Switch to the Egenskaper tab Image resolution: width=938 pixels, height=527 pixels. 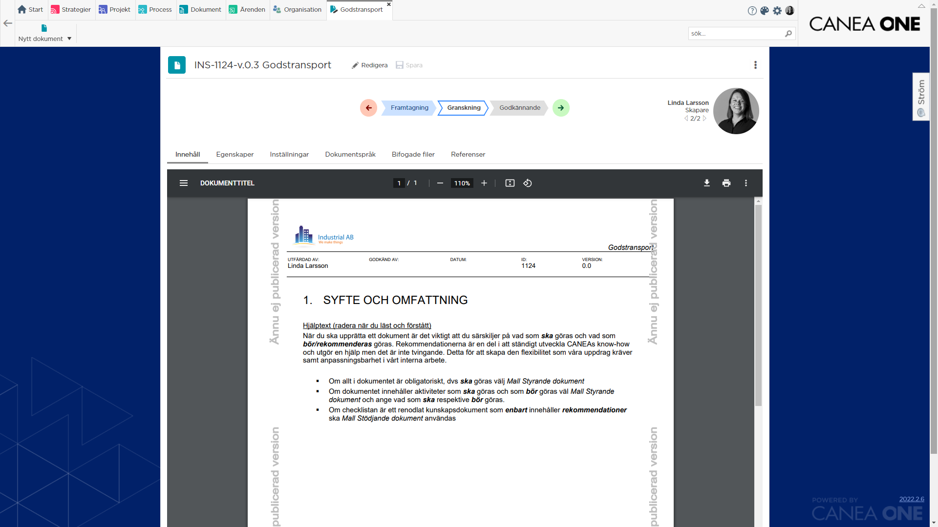234,154
